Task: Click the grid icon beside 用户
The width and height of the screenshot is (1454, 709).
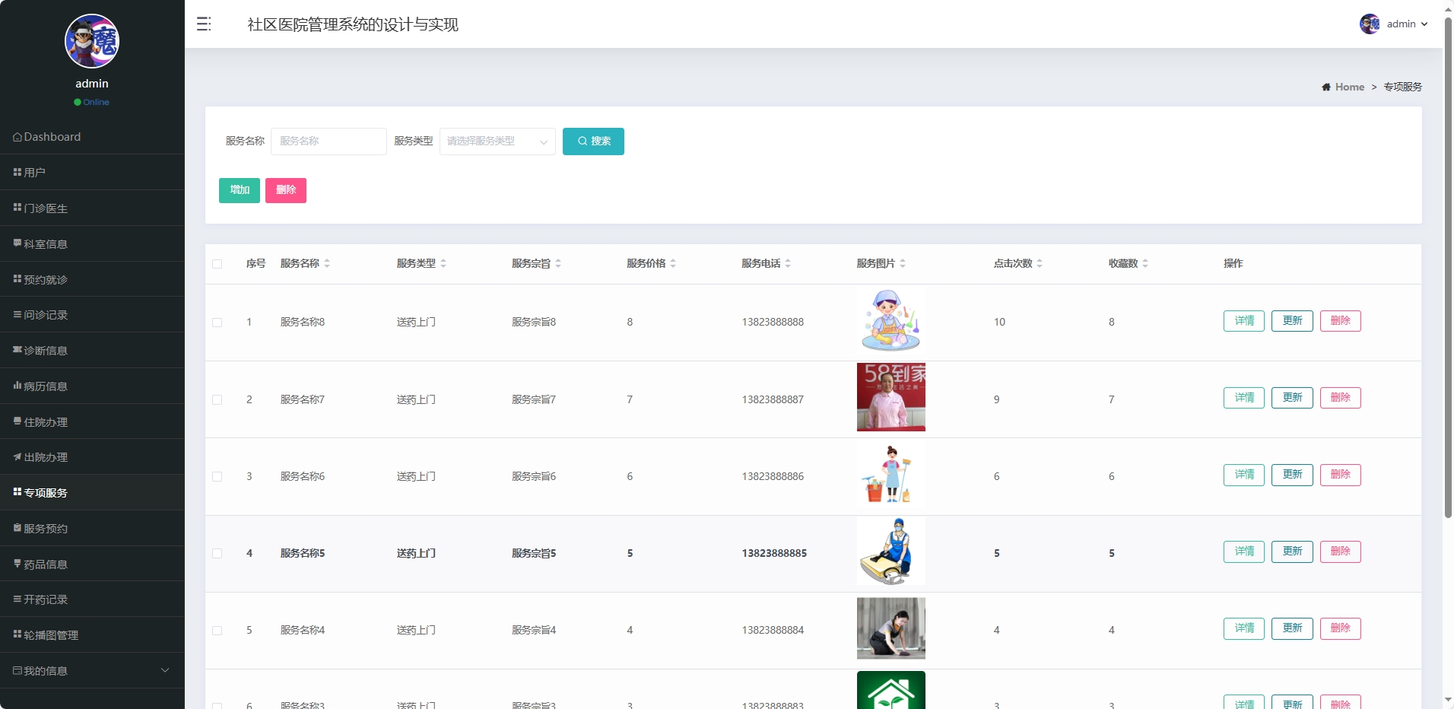Action: click(x=17, y=173)
